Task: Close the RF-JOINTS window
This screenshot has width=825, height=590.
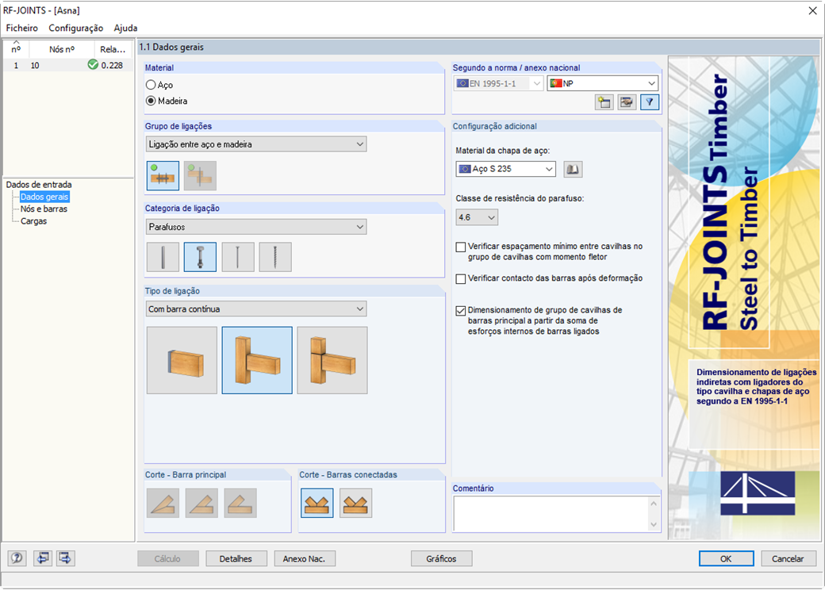Action: click(812, 10)
